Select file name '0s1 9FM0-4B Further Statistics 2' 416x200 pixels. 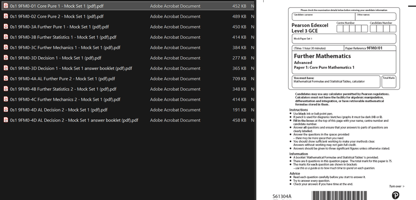click(x=63, y=89)
